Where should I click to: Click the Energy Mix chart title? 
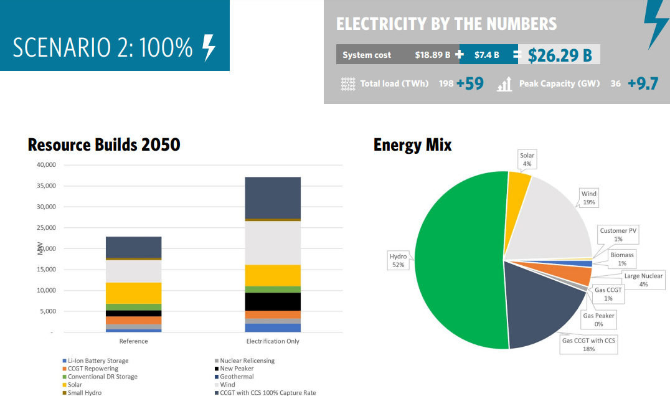point(412,145)
